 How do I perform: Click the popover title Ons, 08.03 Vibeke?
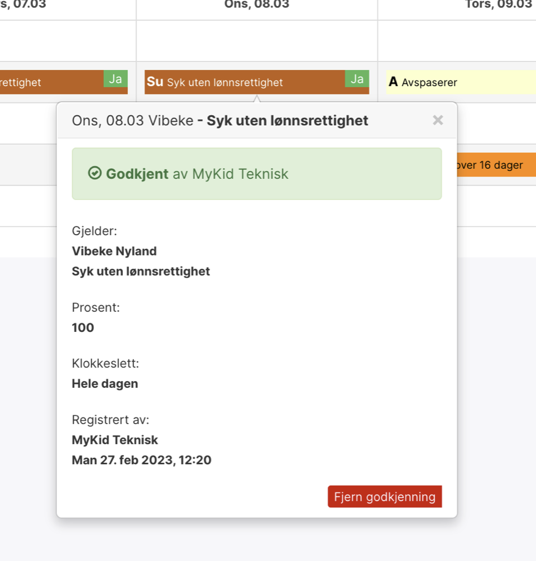point(133,121)
